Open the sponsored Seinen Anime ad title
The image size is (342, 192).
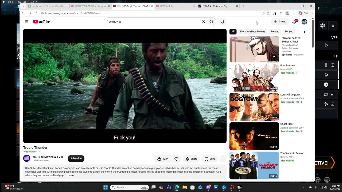coord(291,40)
